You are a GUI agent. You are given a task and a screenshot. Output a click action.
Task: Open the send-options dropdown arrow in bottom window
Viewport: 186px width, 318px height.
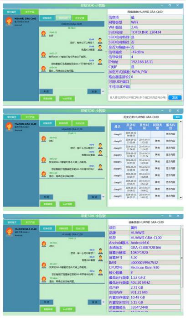coord(103,302)
